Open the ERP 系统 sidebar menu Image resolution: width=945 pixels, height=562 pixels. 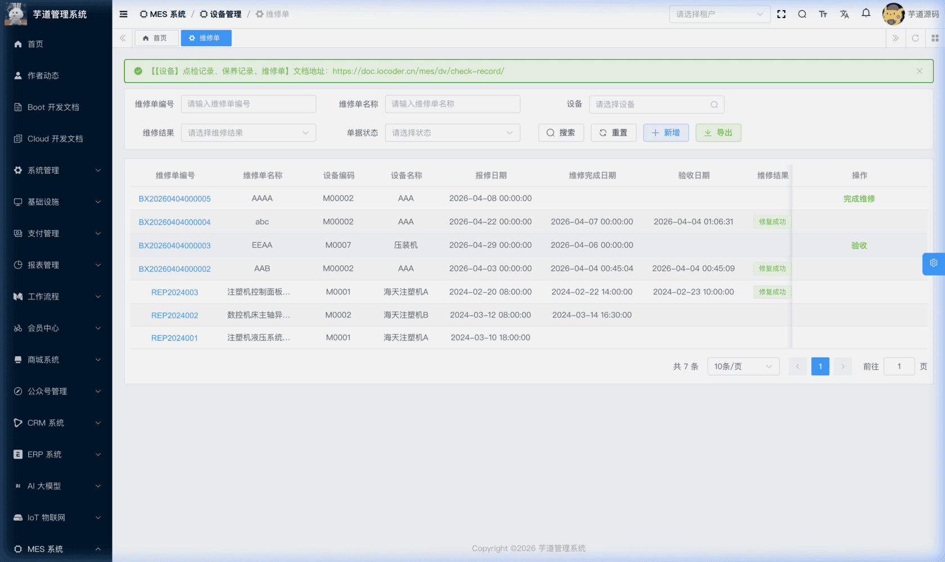[x=56, y=455]
